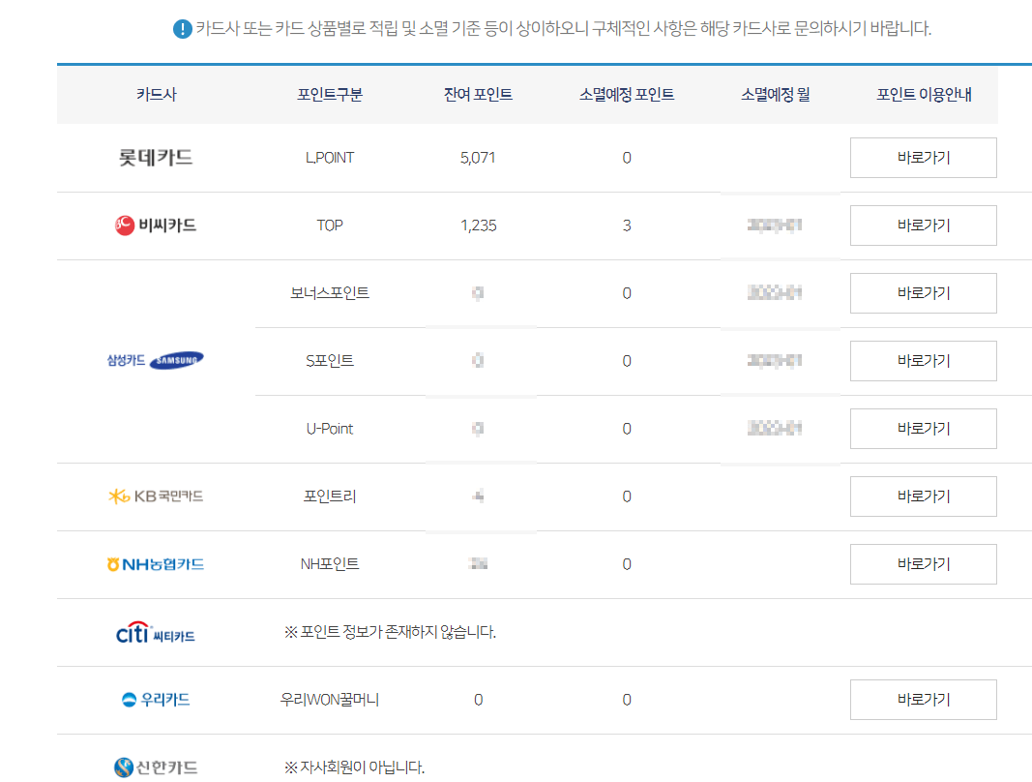Viewport: 1032px width, 782px height.
Task: Click 바로가기 next to S.포인트
Action: point(922,360)
